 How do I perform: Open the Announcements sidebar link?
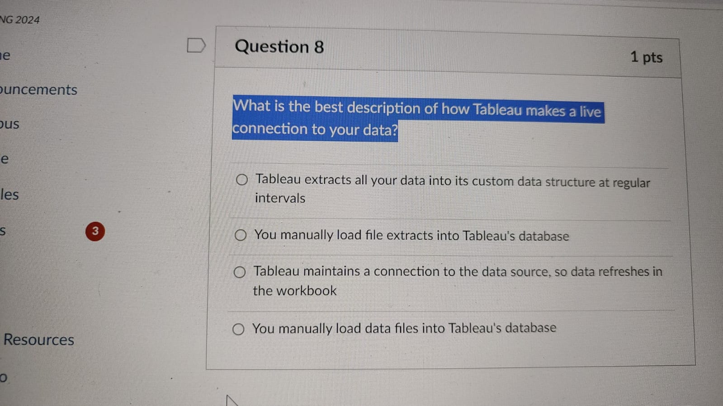coord(38,90)
